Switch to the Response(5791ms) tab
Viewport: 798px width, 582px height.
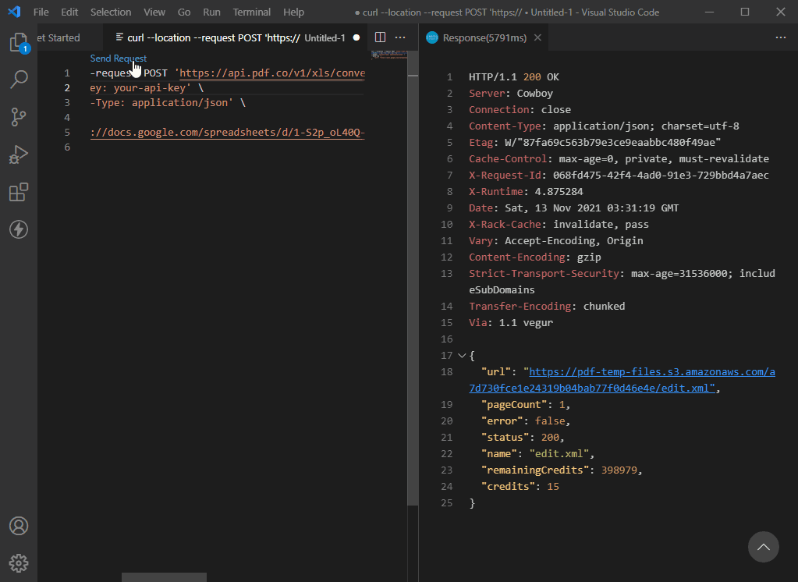[484, 37]
